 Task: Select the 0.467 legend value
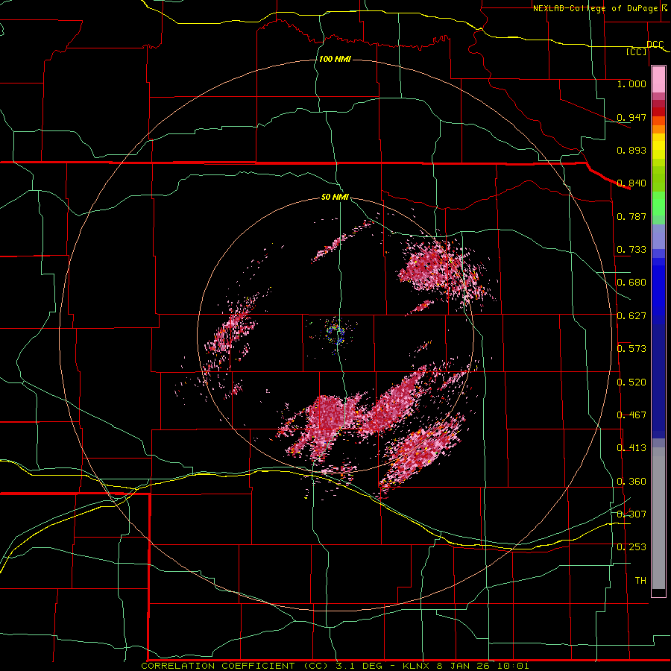click(x=631, y=415)
